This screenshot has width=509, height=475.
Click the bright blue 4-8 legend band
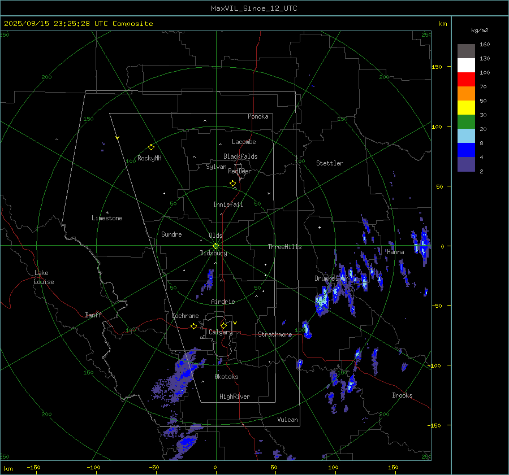click(466, 150)
